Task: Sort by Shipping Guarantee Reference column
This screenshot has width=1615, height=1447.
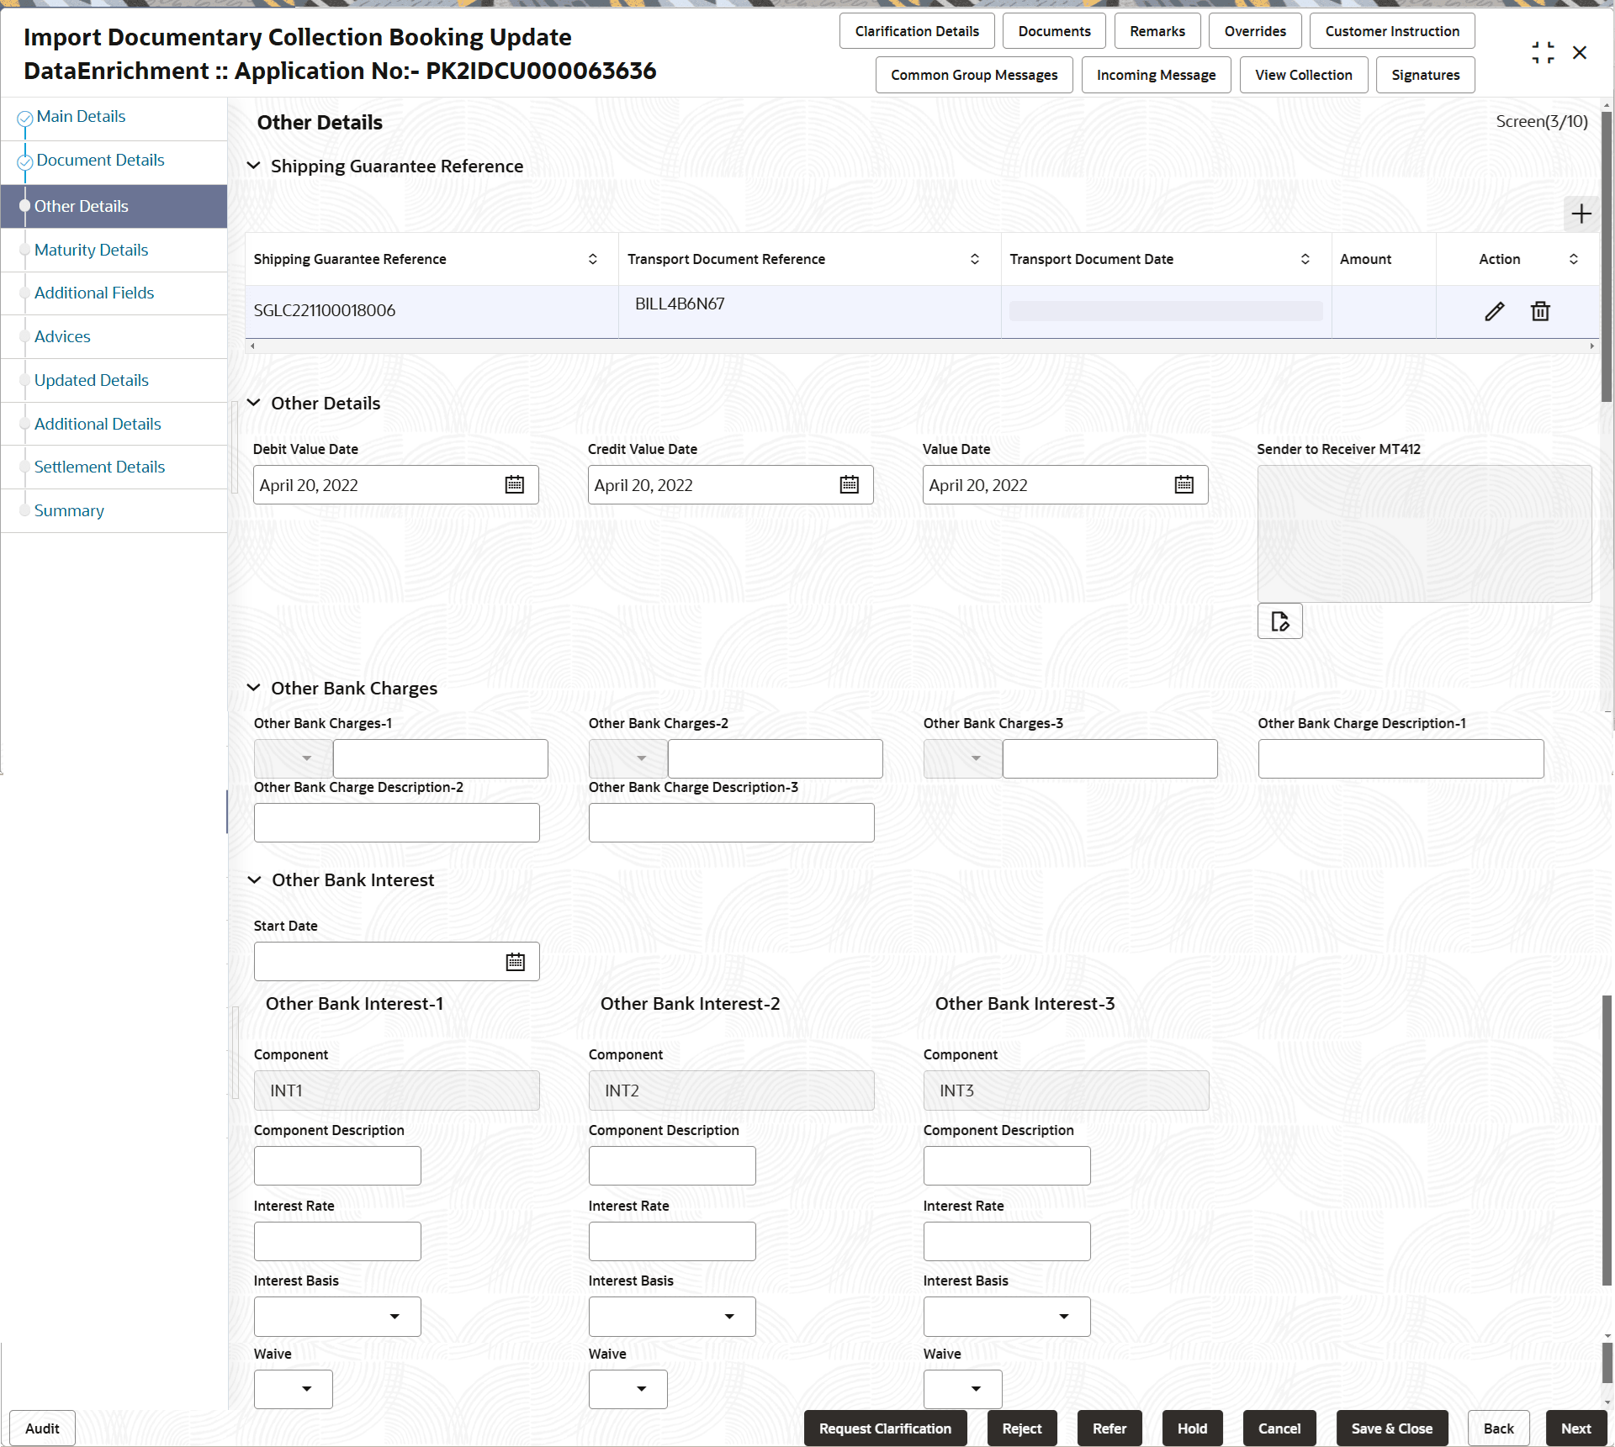Action: 592,259
